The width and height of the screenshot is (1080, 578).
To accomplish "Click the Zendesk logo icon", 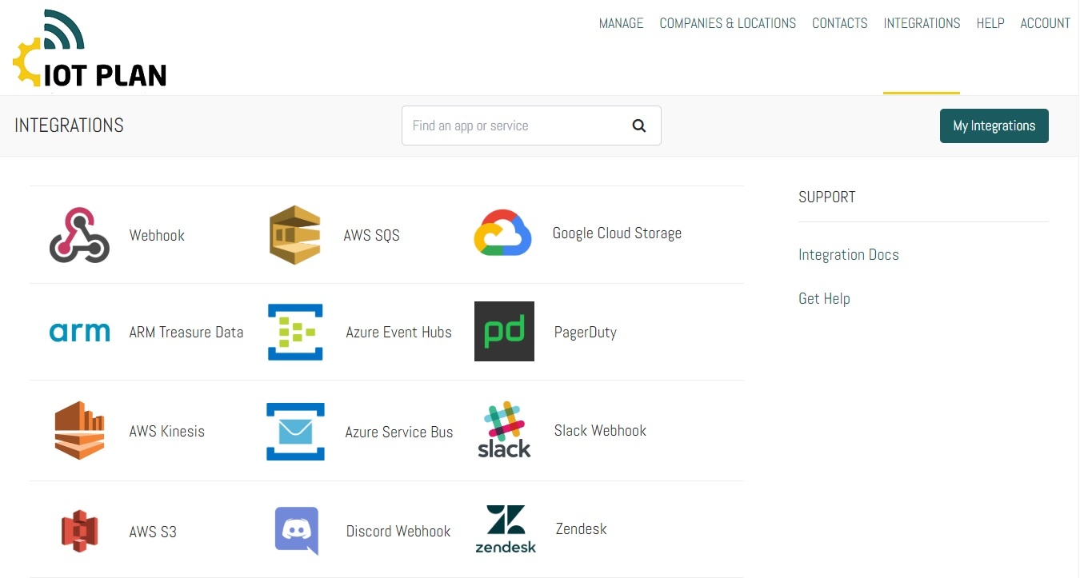I will [506, 529].
